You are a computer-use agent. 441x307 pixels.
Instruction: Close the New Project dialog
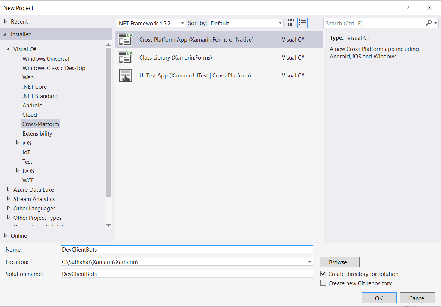pyautogui.click(x=429, y=8)
